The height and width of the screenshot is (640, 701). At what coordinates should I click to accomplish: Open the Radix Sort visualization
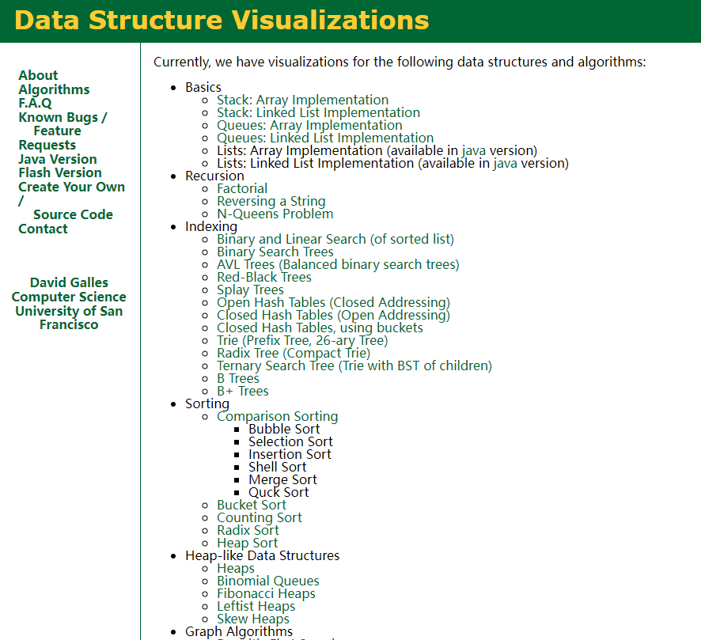coord(248,531)
